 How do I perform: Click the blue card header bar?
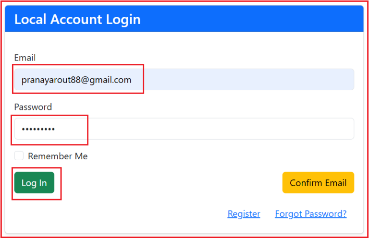pyautogui.click(x=184, y=19)
